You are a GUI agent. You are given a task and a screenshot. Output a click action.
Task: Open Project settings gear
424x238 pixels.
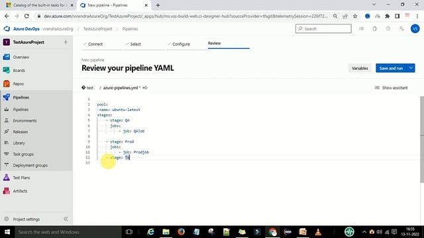pyautogui.click(x=7, y=219)
